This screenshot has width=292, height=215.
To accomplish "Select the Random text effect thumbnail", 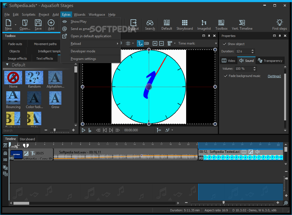I will coord(34,78).
